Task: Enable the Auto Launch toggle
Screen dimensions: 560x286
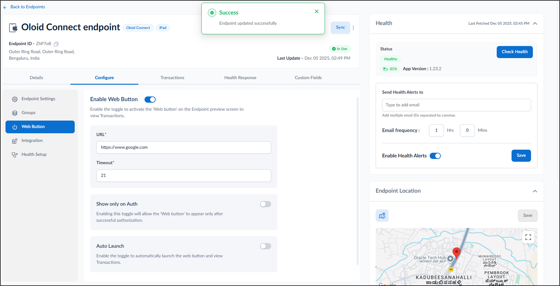Action: [x=265, y=246]
